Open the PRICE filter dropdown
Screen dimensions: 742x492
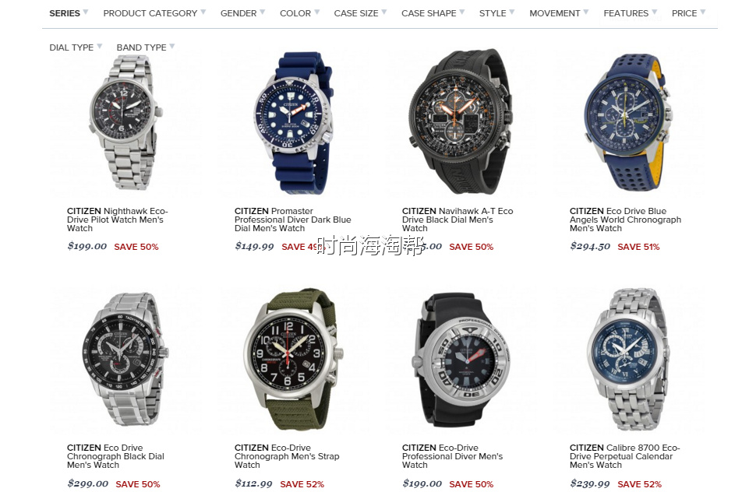pos(688,13)
